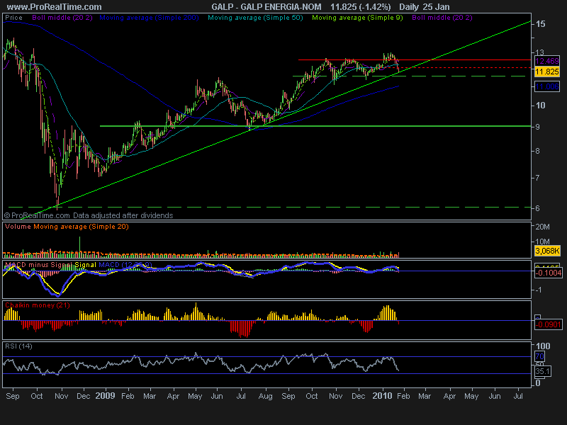Select the Boll middle legend beside Price label

click(x=62, y=18)
